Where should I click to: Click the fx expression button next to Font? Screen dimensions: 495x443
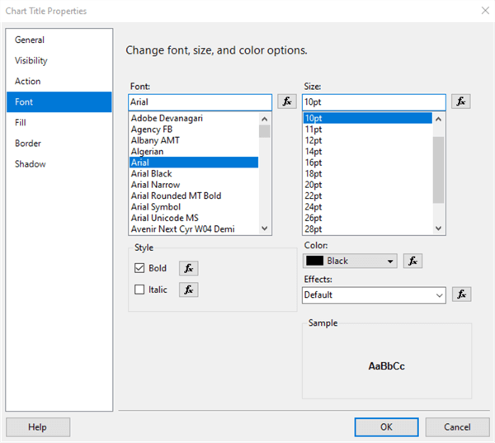click(287, 101)
